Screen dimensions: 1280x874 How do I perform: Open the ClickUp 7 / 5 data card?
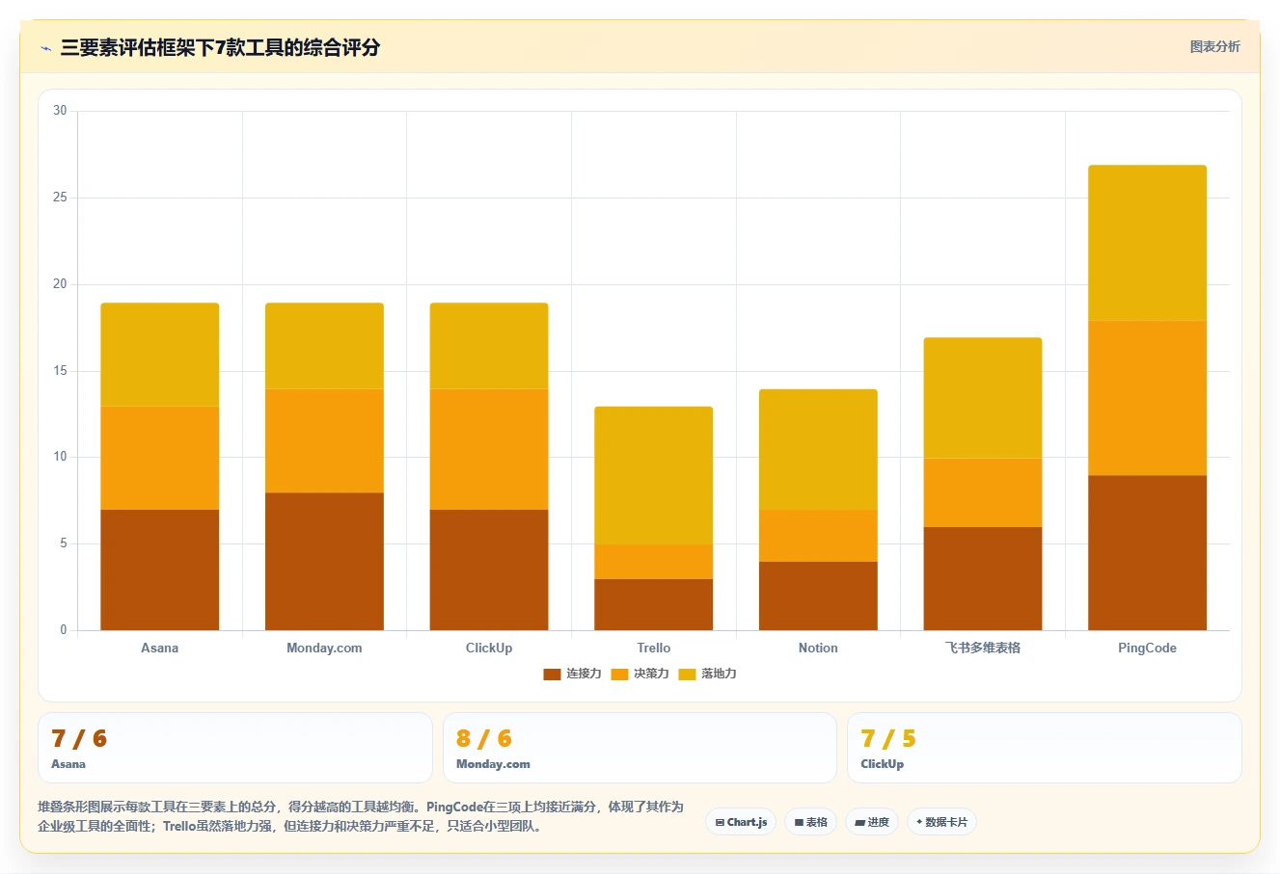click(x=1044, y=748)
